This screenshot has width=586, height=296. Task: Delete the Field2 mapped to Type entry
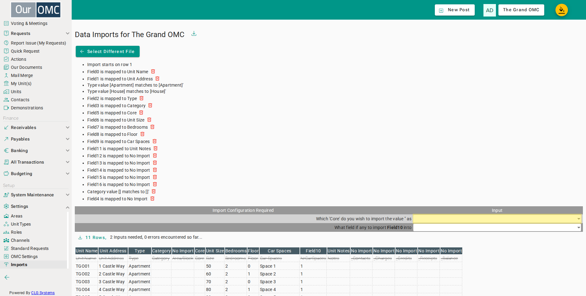pos(142,98)
